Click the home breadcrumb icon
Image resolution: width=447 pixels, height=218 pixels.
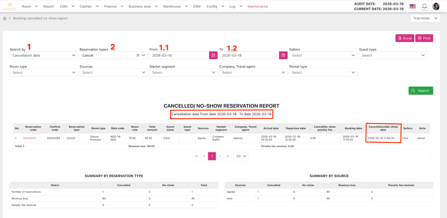pos(4,19)
